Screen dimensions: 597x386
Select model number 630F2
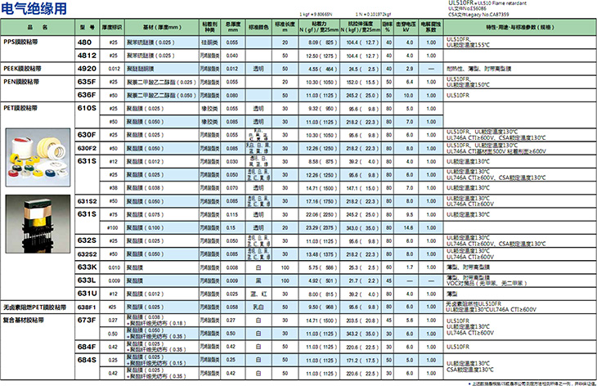[87, 148]
